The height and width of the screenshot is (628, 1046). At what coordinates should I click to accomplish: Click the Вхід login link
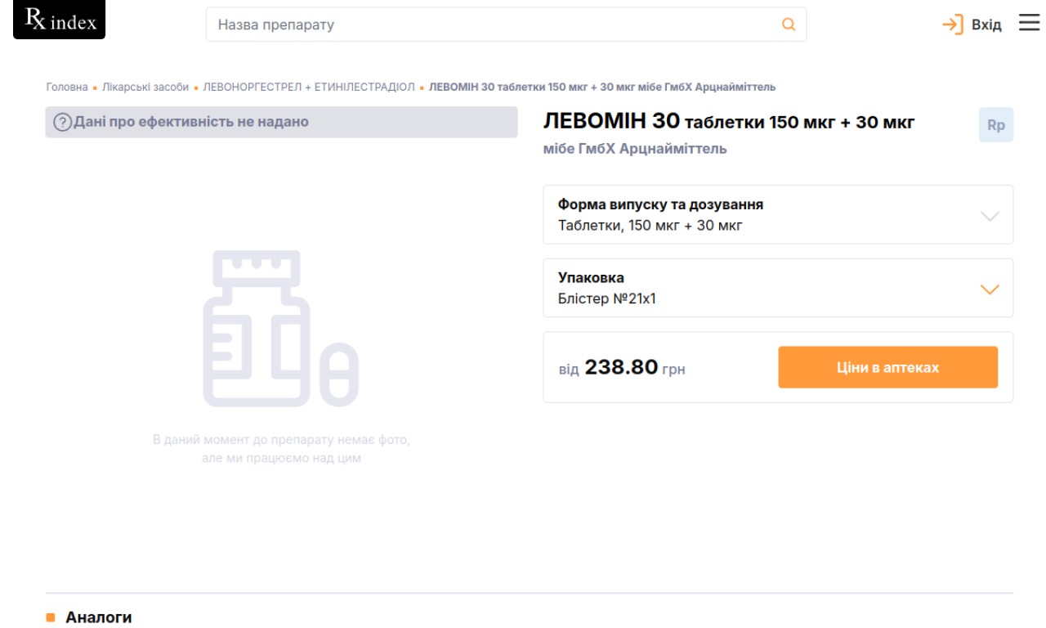[x=986, y=25]
